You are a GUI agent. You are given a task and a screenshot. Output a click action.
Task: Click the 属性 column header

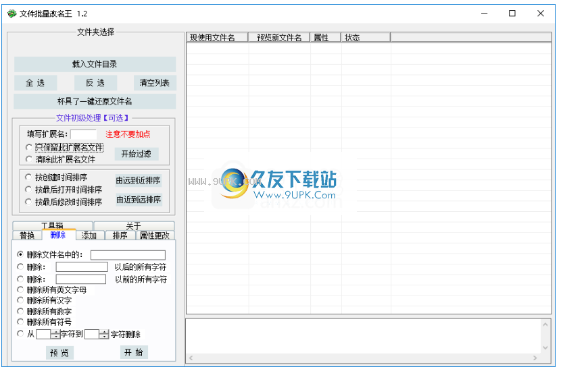pyautogui.click(x=325, y=38)
